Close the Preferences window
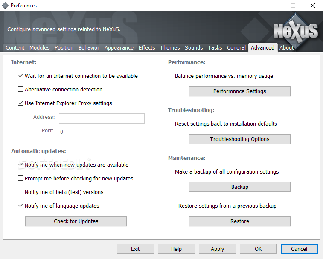This screenshot has height=259, width=323. 313,6
